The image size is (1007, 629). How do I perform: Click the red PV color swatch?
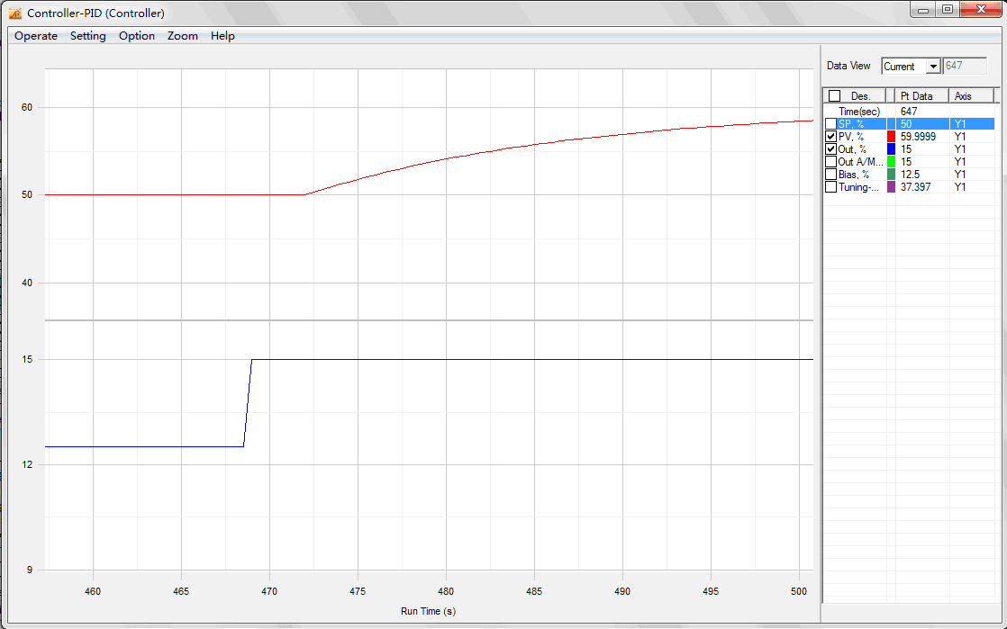tap(891, 137)
